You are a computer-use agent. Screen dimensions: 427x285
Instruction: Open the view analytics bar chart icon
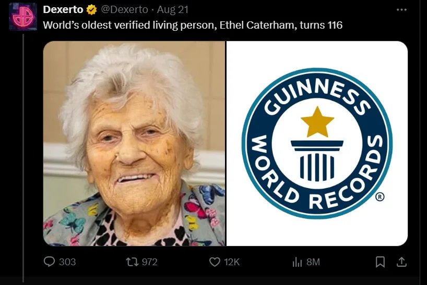pyautogui.click(x=297, y=262)
